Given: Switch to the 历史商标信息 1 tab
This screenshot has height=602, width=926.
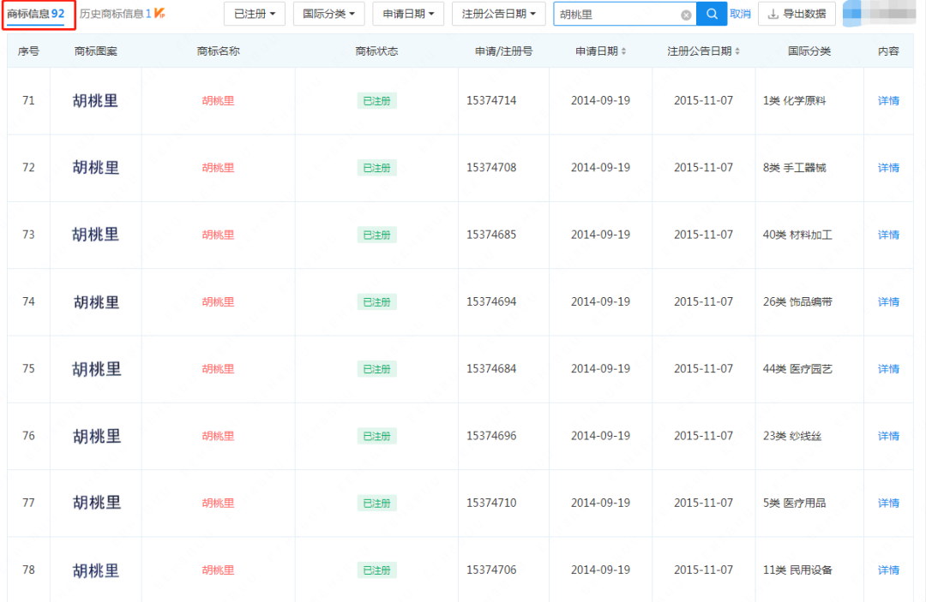Looking at the screenshot, I should [115, 14].
